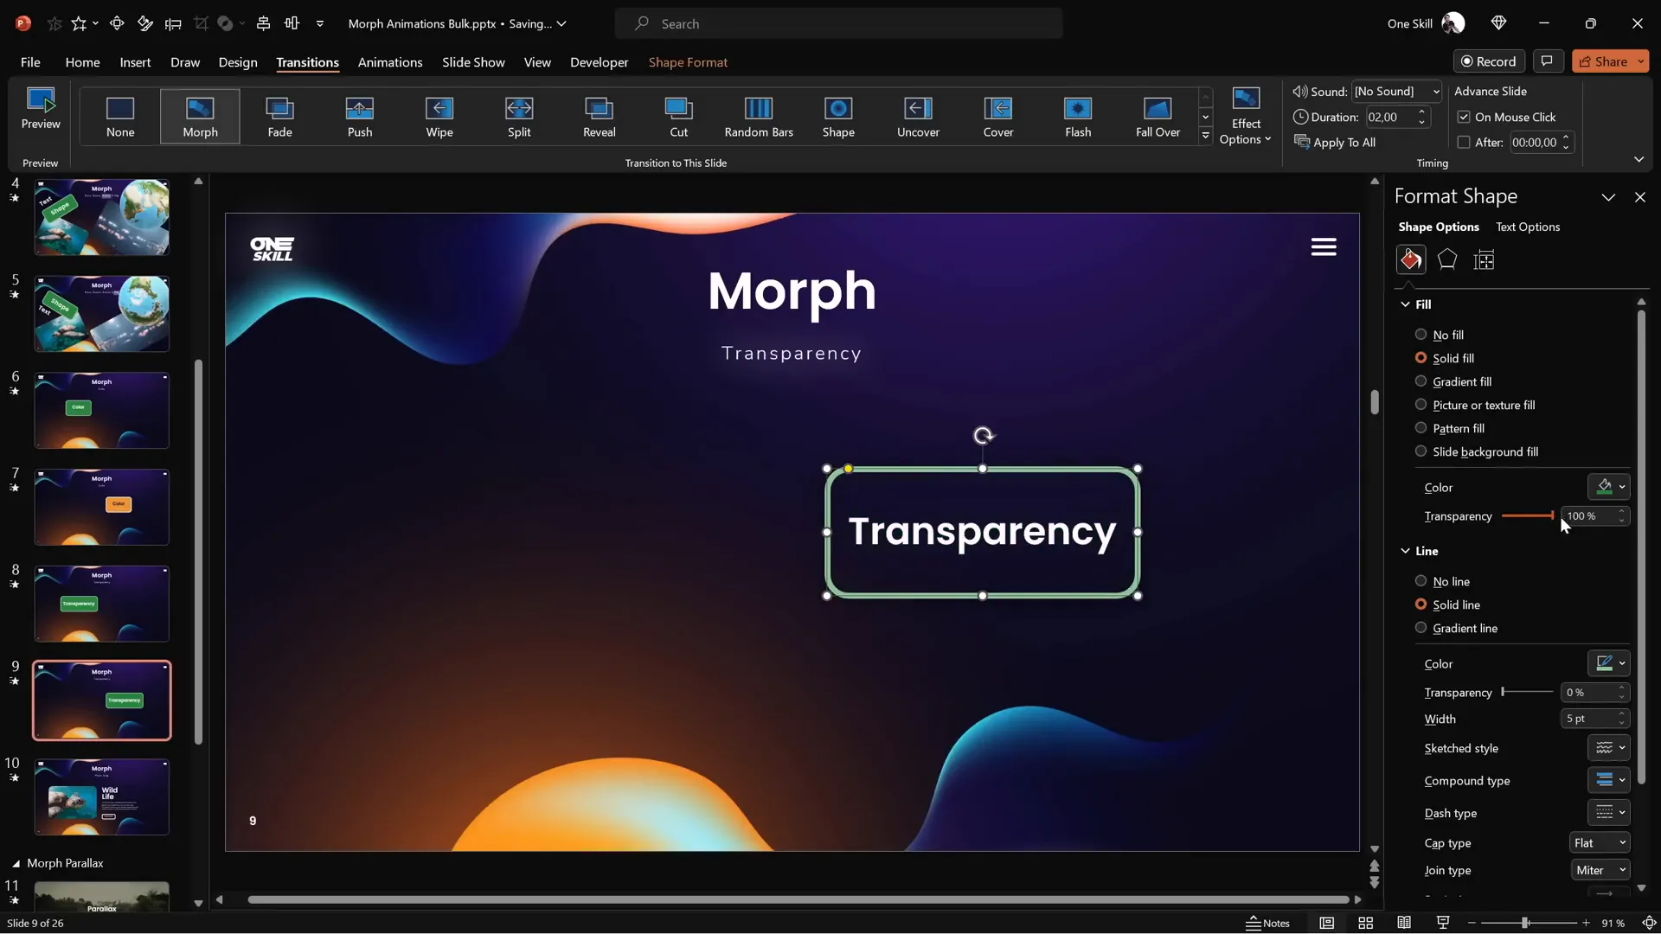Viewport: 1661px width, 934px height.
Task: Open the Fill & Line tab icon
Action: 1411,259
